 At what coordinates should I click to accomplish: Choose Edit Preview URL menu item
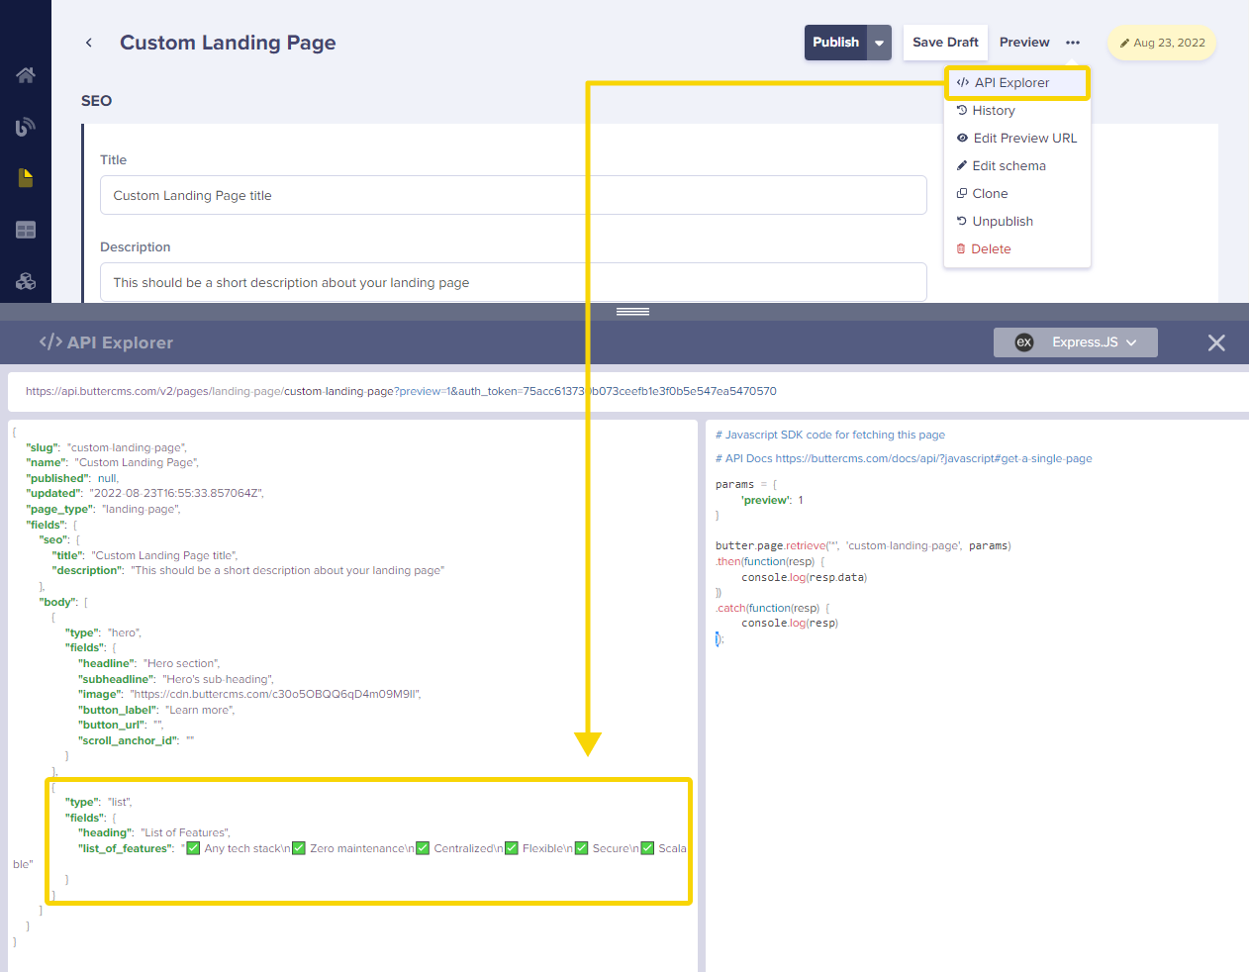click(1017, 139)
